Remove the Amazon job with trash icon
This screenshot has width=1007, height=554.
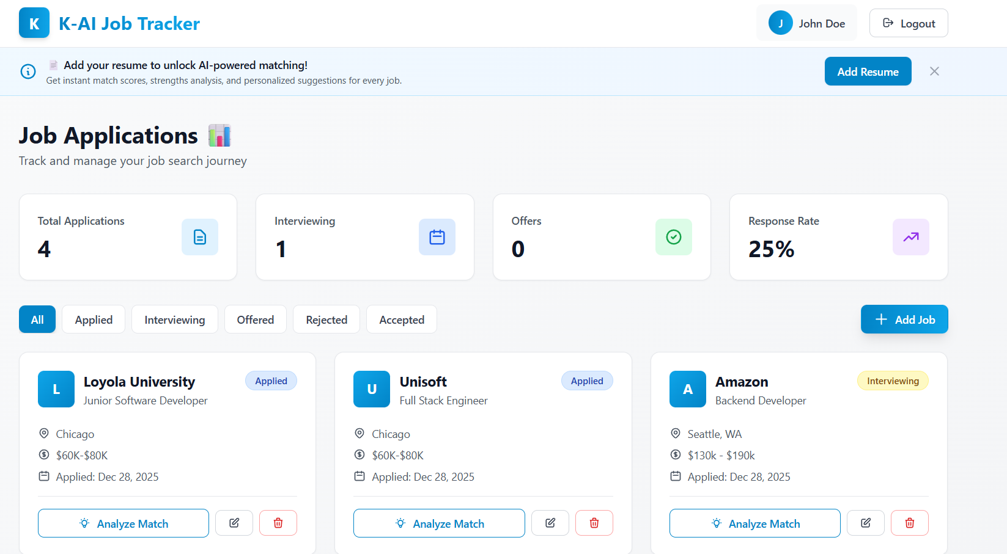point(910,523)
